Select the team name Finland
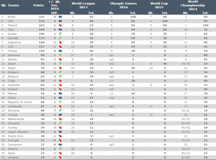Screen dimensions: 216x160 [x=13, y=89]
